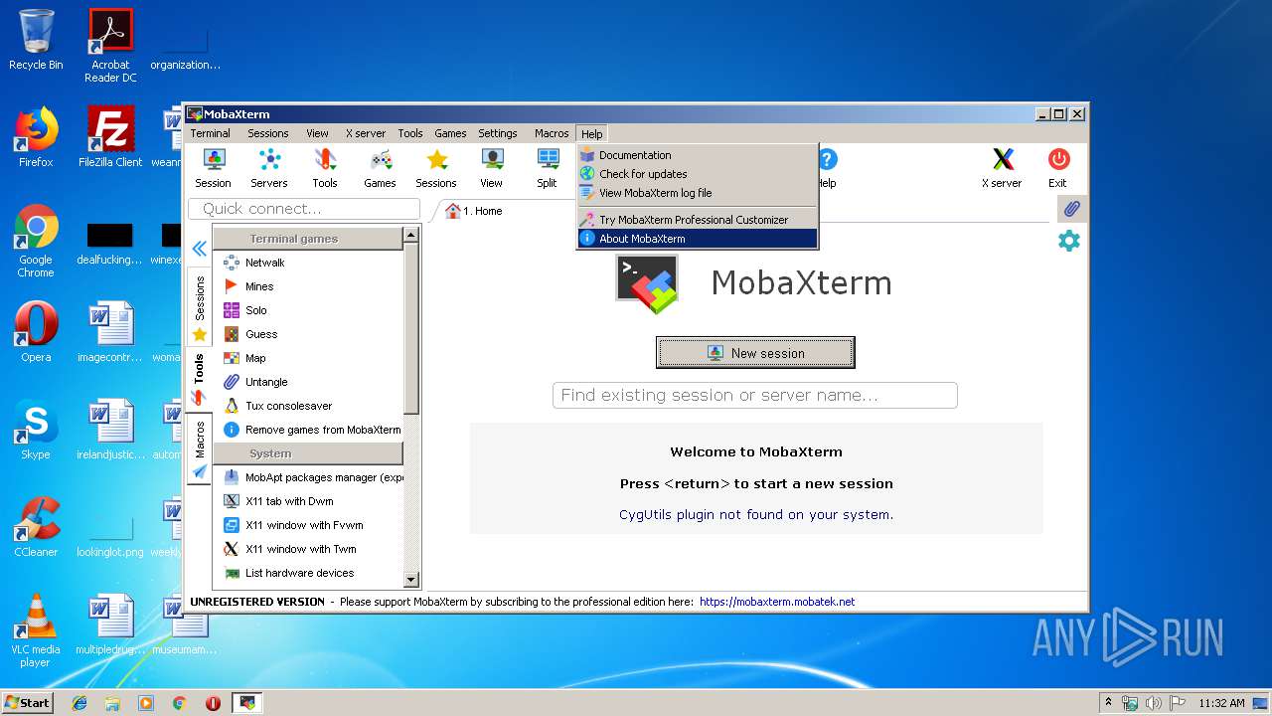Select About MobaXterm
1272x716 pixels.
(698, 239)
